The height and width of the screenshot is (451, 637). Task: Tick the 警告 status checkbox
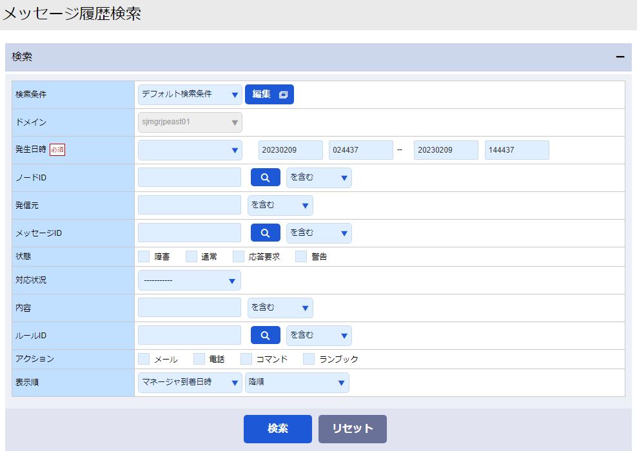301,256
